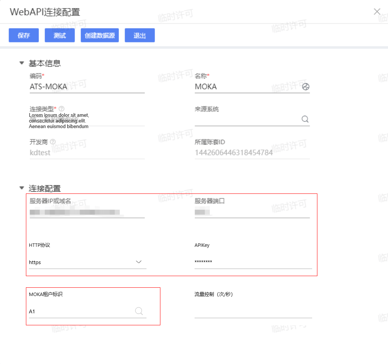The height and width of the screenshot is (364, 388).
Task: Close the WebAPI连接配置 dialog
Action: [x=377, y=12]
